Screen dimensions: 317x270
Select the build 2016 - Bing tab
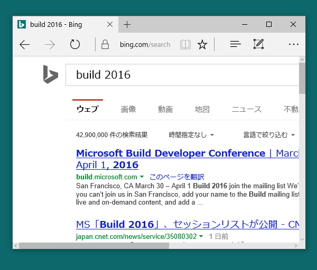point(66,24)
